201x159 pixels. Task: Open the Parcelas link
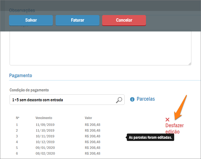coord(146,99)
